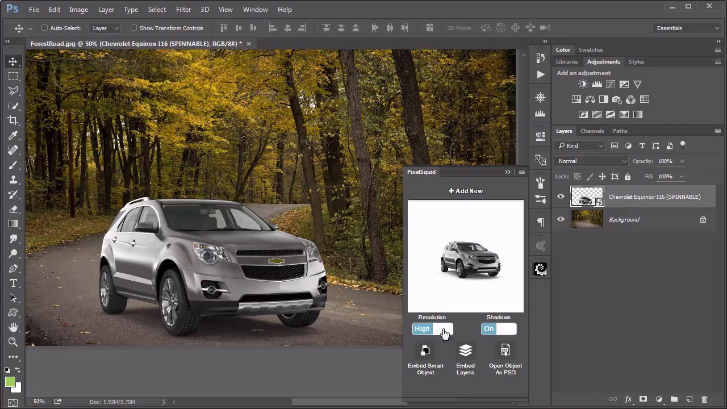Click Add New in PixelSquid panel
This screenshot has width=727, height=409.
tap(466, 191)
